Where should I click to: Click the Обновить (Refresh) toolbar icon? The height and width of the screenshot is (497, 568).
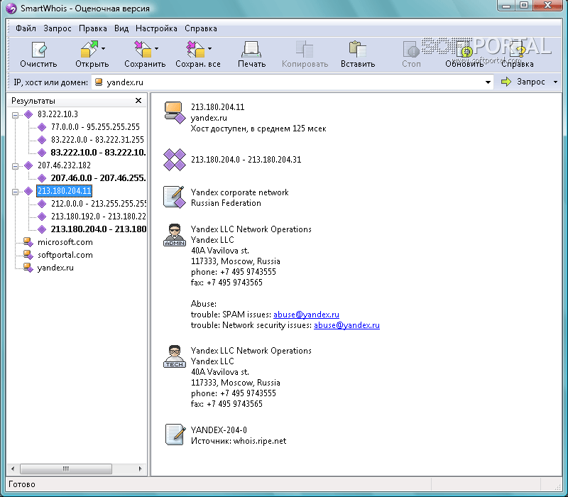pos(464,50)
